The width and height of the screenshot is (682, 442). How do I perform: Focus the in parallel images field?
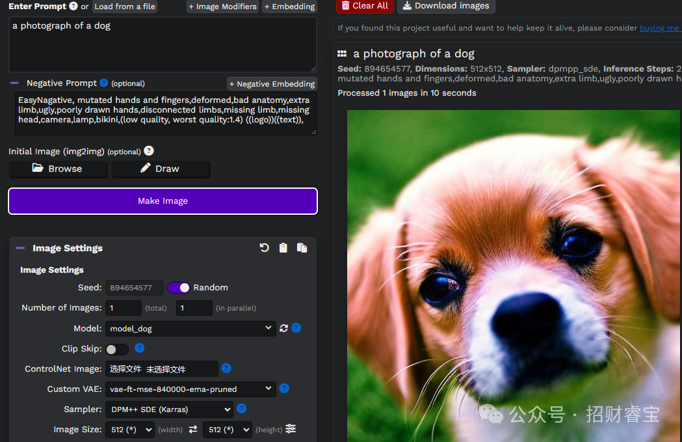click(x=194, y=308)
